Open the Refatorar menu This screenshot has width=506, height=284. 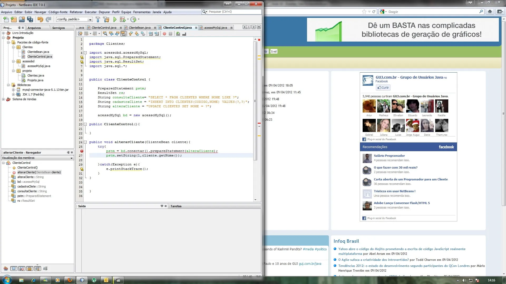76,12
